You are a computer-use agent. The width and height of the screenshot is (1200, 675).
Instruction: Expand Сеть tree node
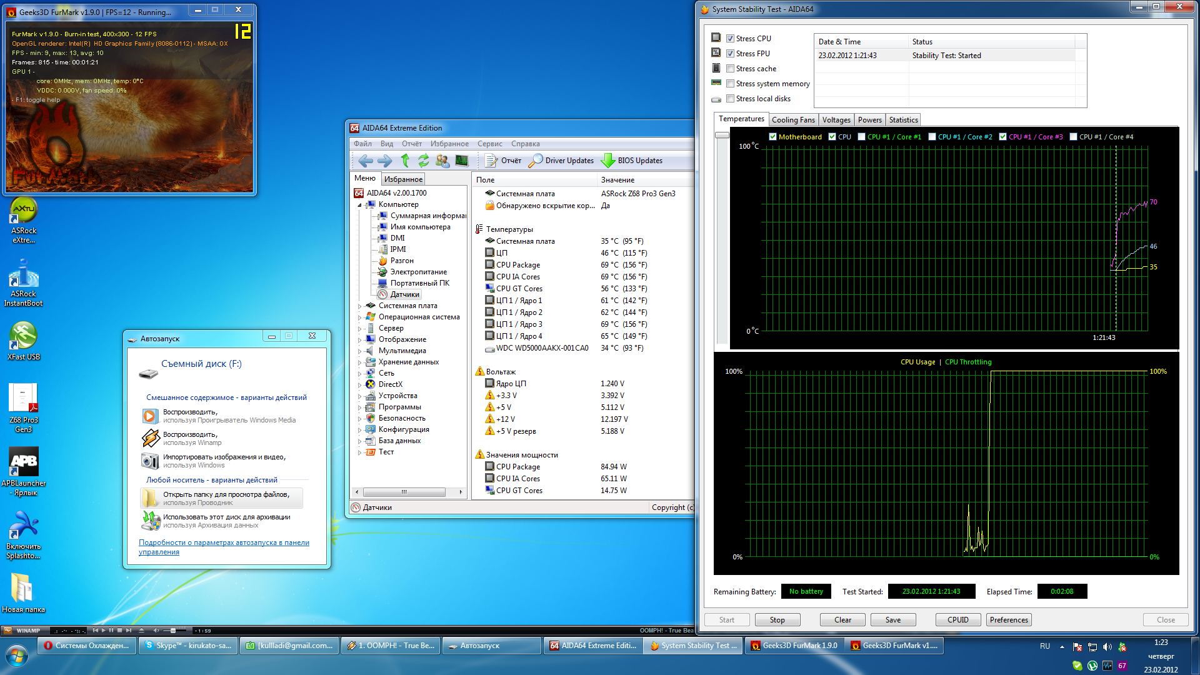[x=360, y=374]
